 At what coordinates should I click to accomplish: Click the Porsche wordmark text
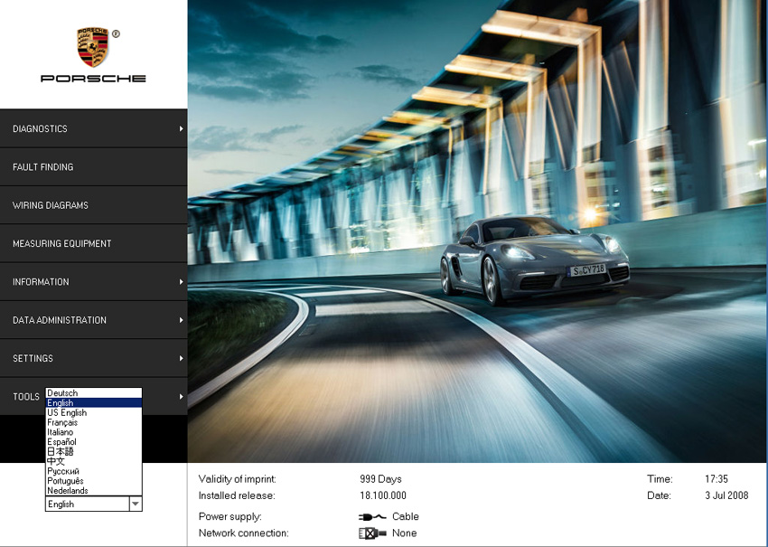coord(93,79)
